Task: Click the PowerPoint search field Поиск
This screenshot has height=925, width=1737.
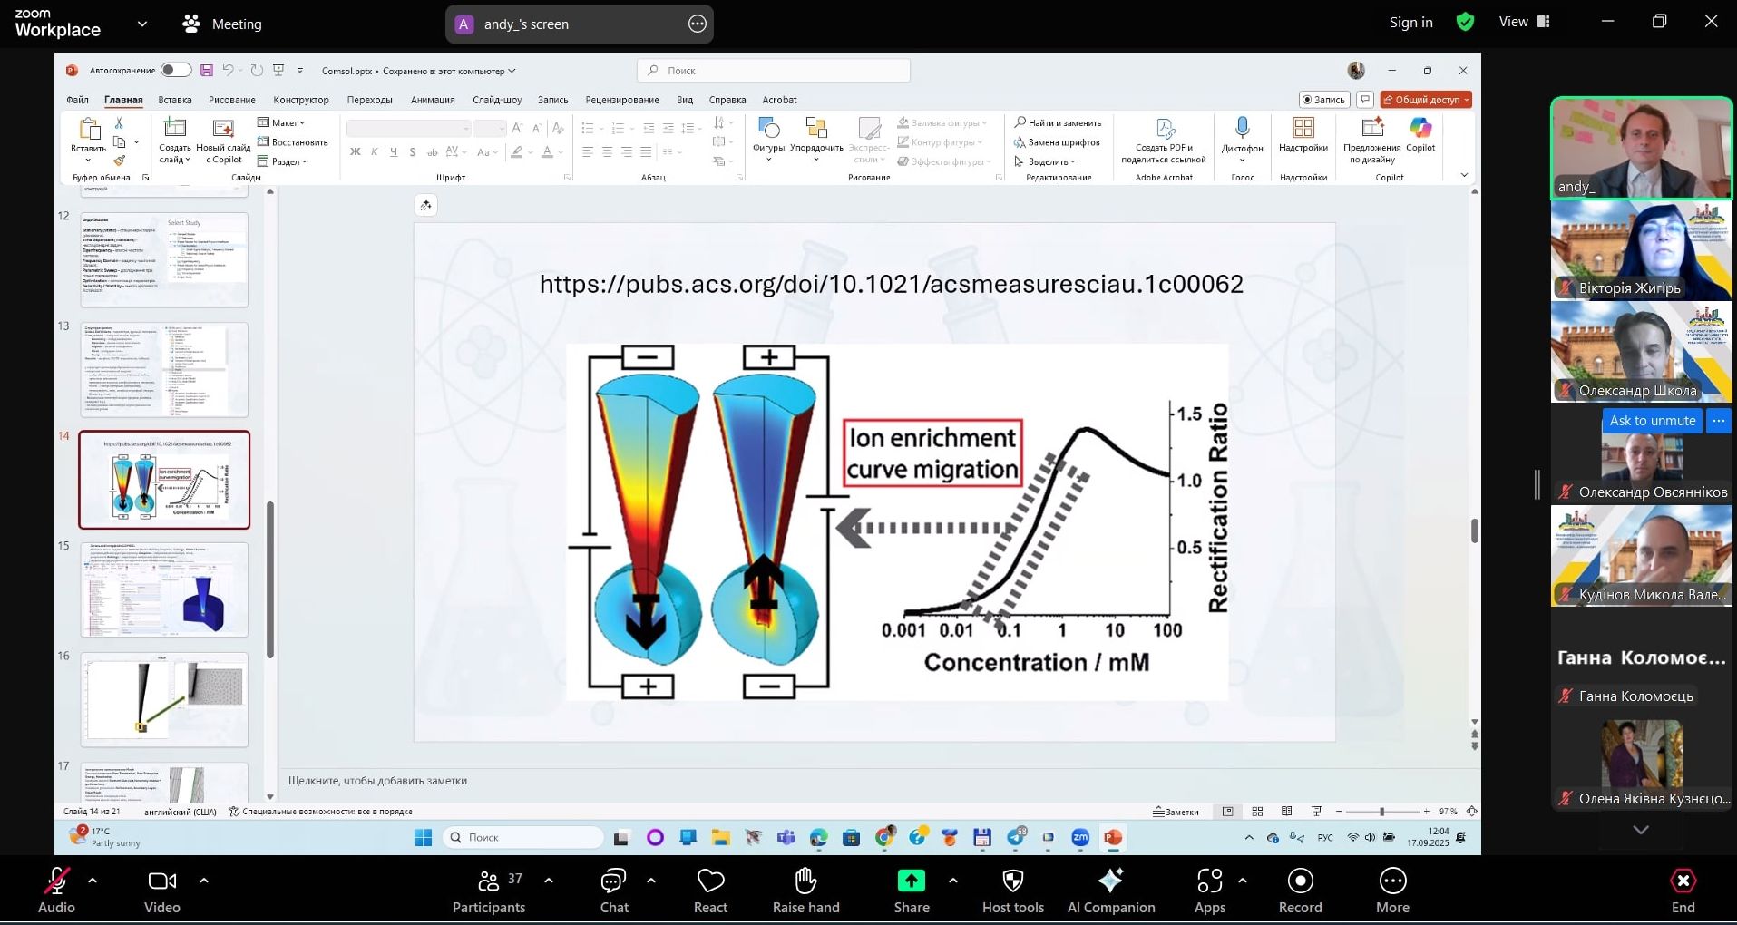Action: coord(774,70)
